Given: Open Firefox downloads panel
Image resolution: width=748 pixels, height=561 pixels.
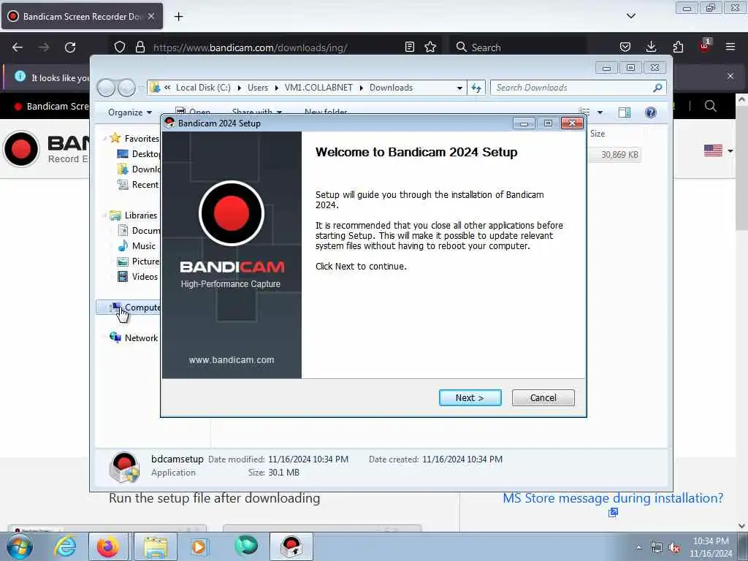Looking at the screenshot, I should [x=651, y=47].
